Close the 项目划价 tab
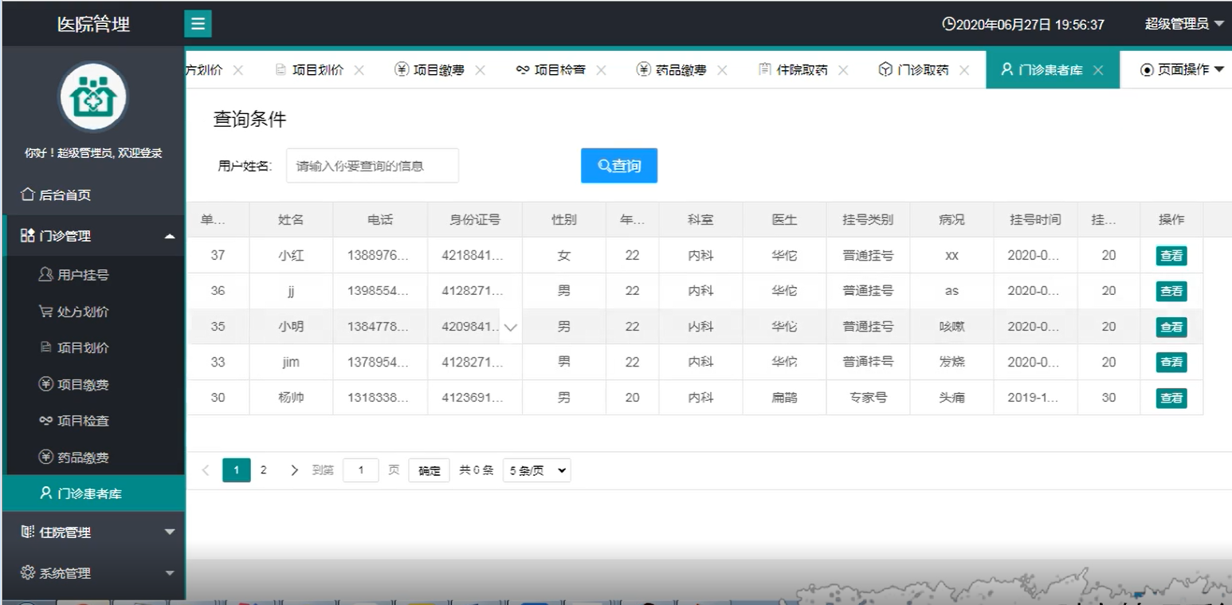The height and width of the screenshot is (605, 1232). coord(359,70)
